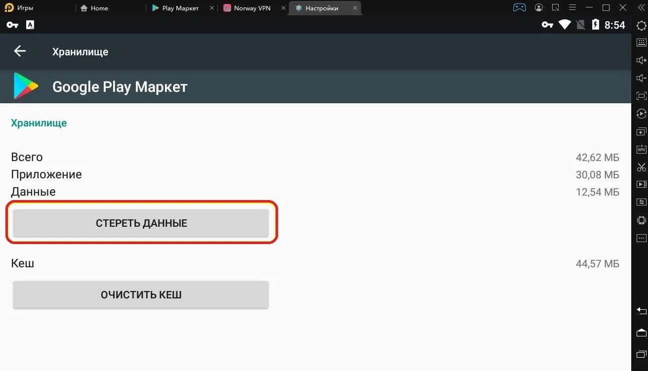Click Wi-Fi icon in Android status bar

click(565, 25)
